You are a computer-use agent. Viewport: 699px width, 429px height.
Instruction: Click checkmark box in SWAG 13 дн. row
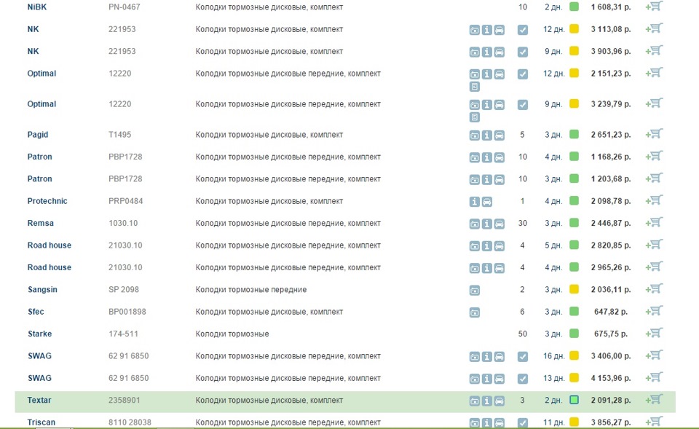(x=523, y=379)
